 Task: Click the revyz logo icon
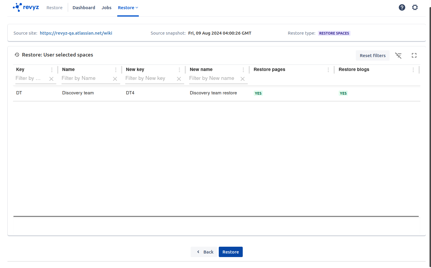point(18,7)
